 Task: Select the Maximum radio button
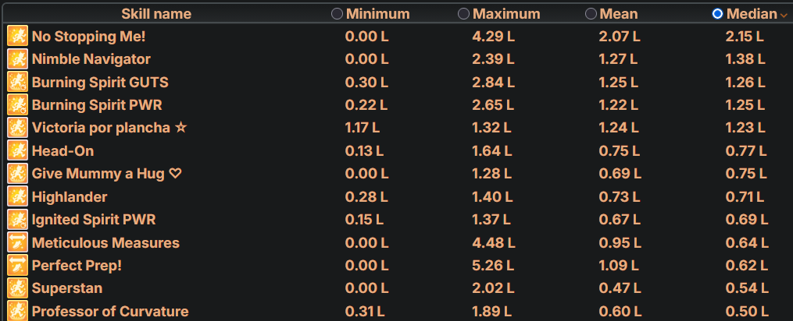pos(463,13)
